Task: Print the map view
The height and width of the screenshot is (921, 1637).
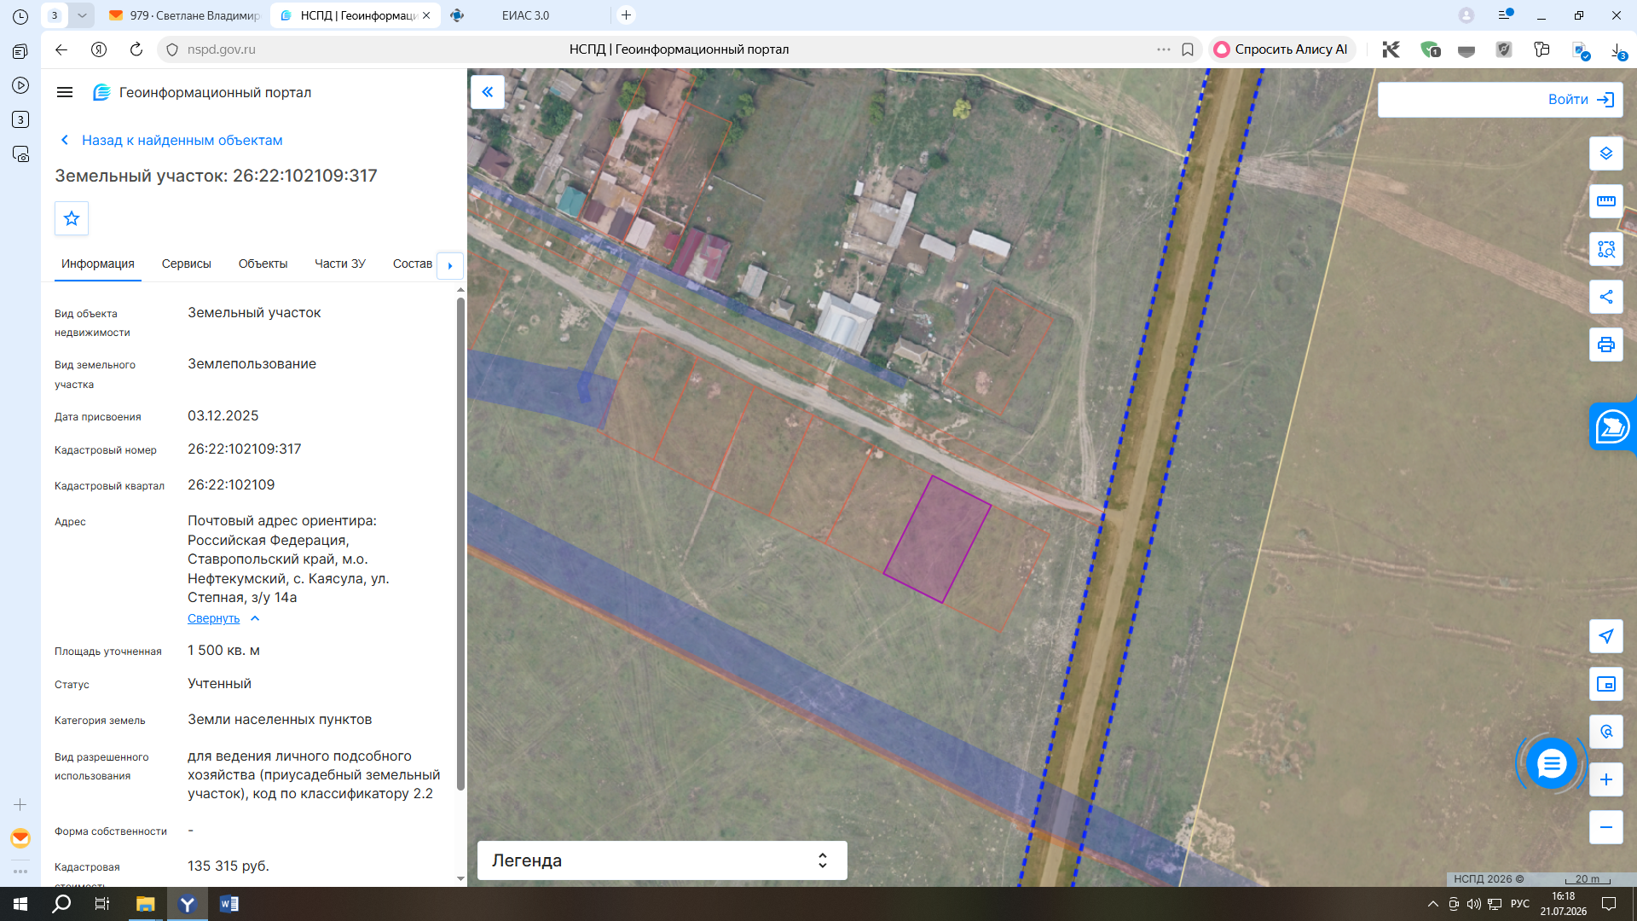Action: (x=1605, y=345)
